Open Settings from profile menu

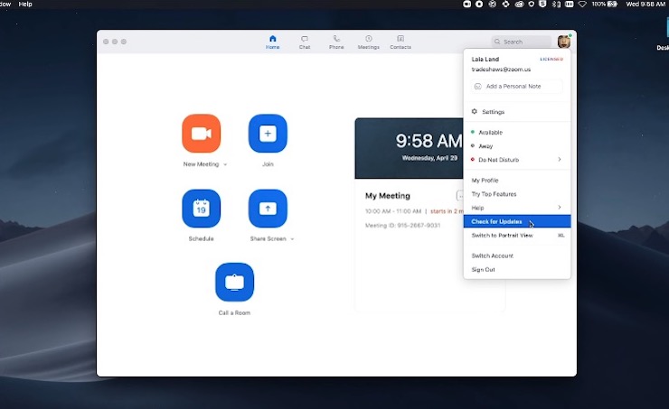(493, 112)
